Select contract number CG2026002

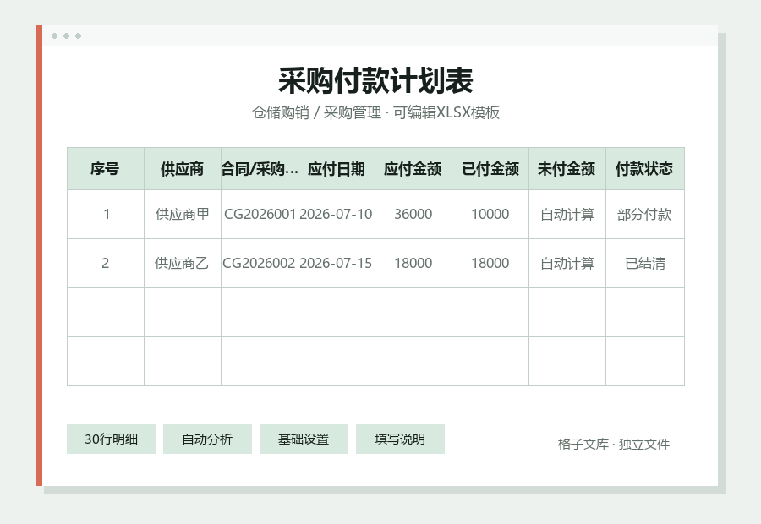click(x=260, y=264)
